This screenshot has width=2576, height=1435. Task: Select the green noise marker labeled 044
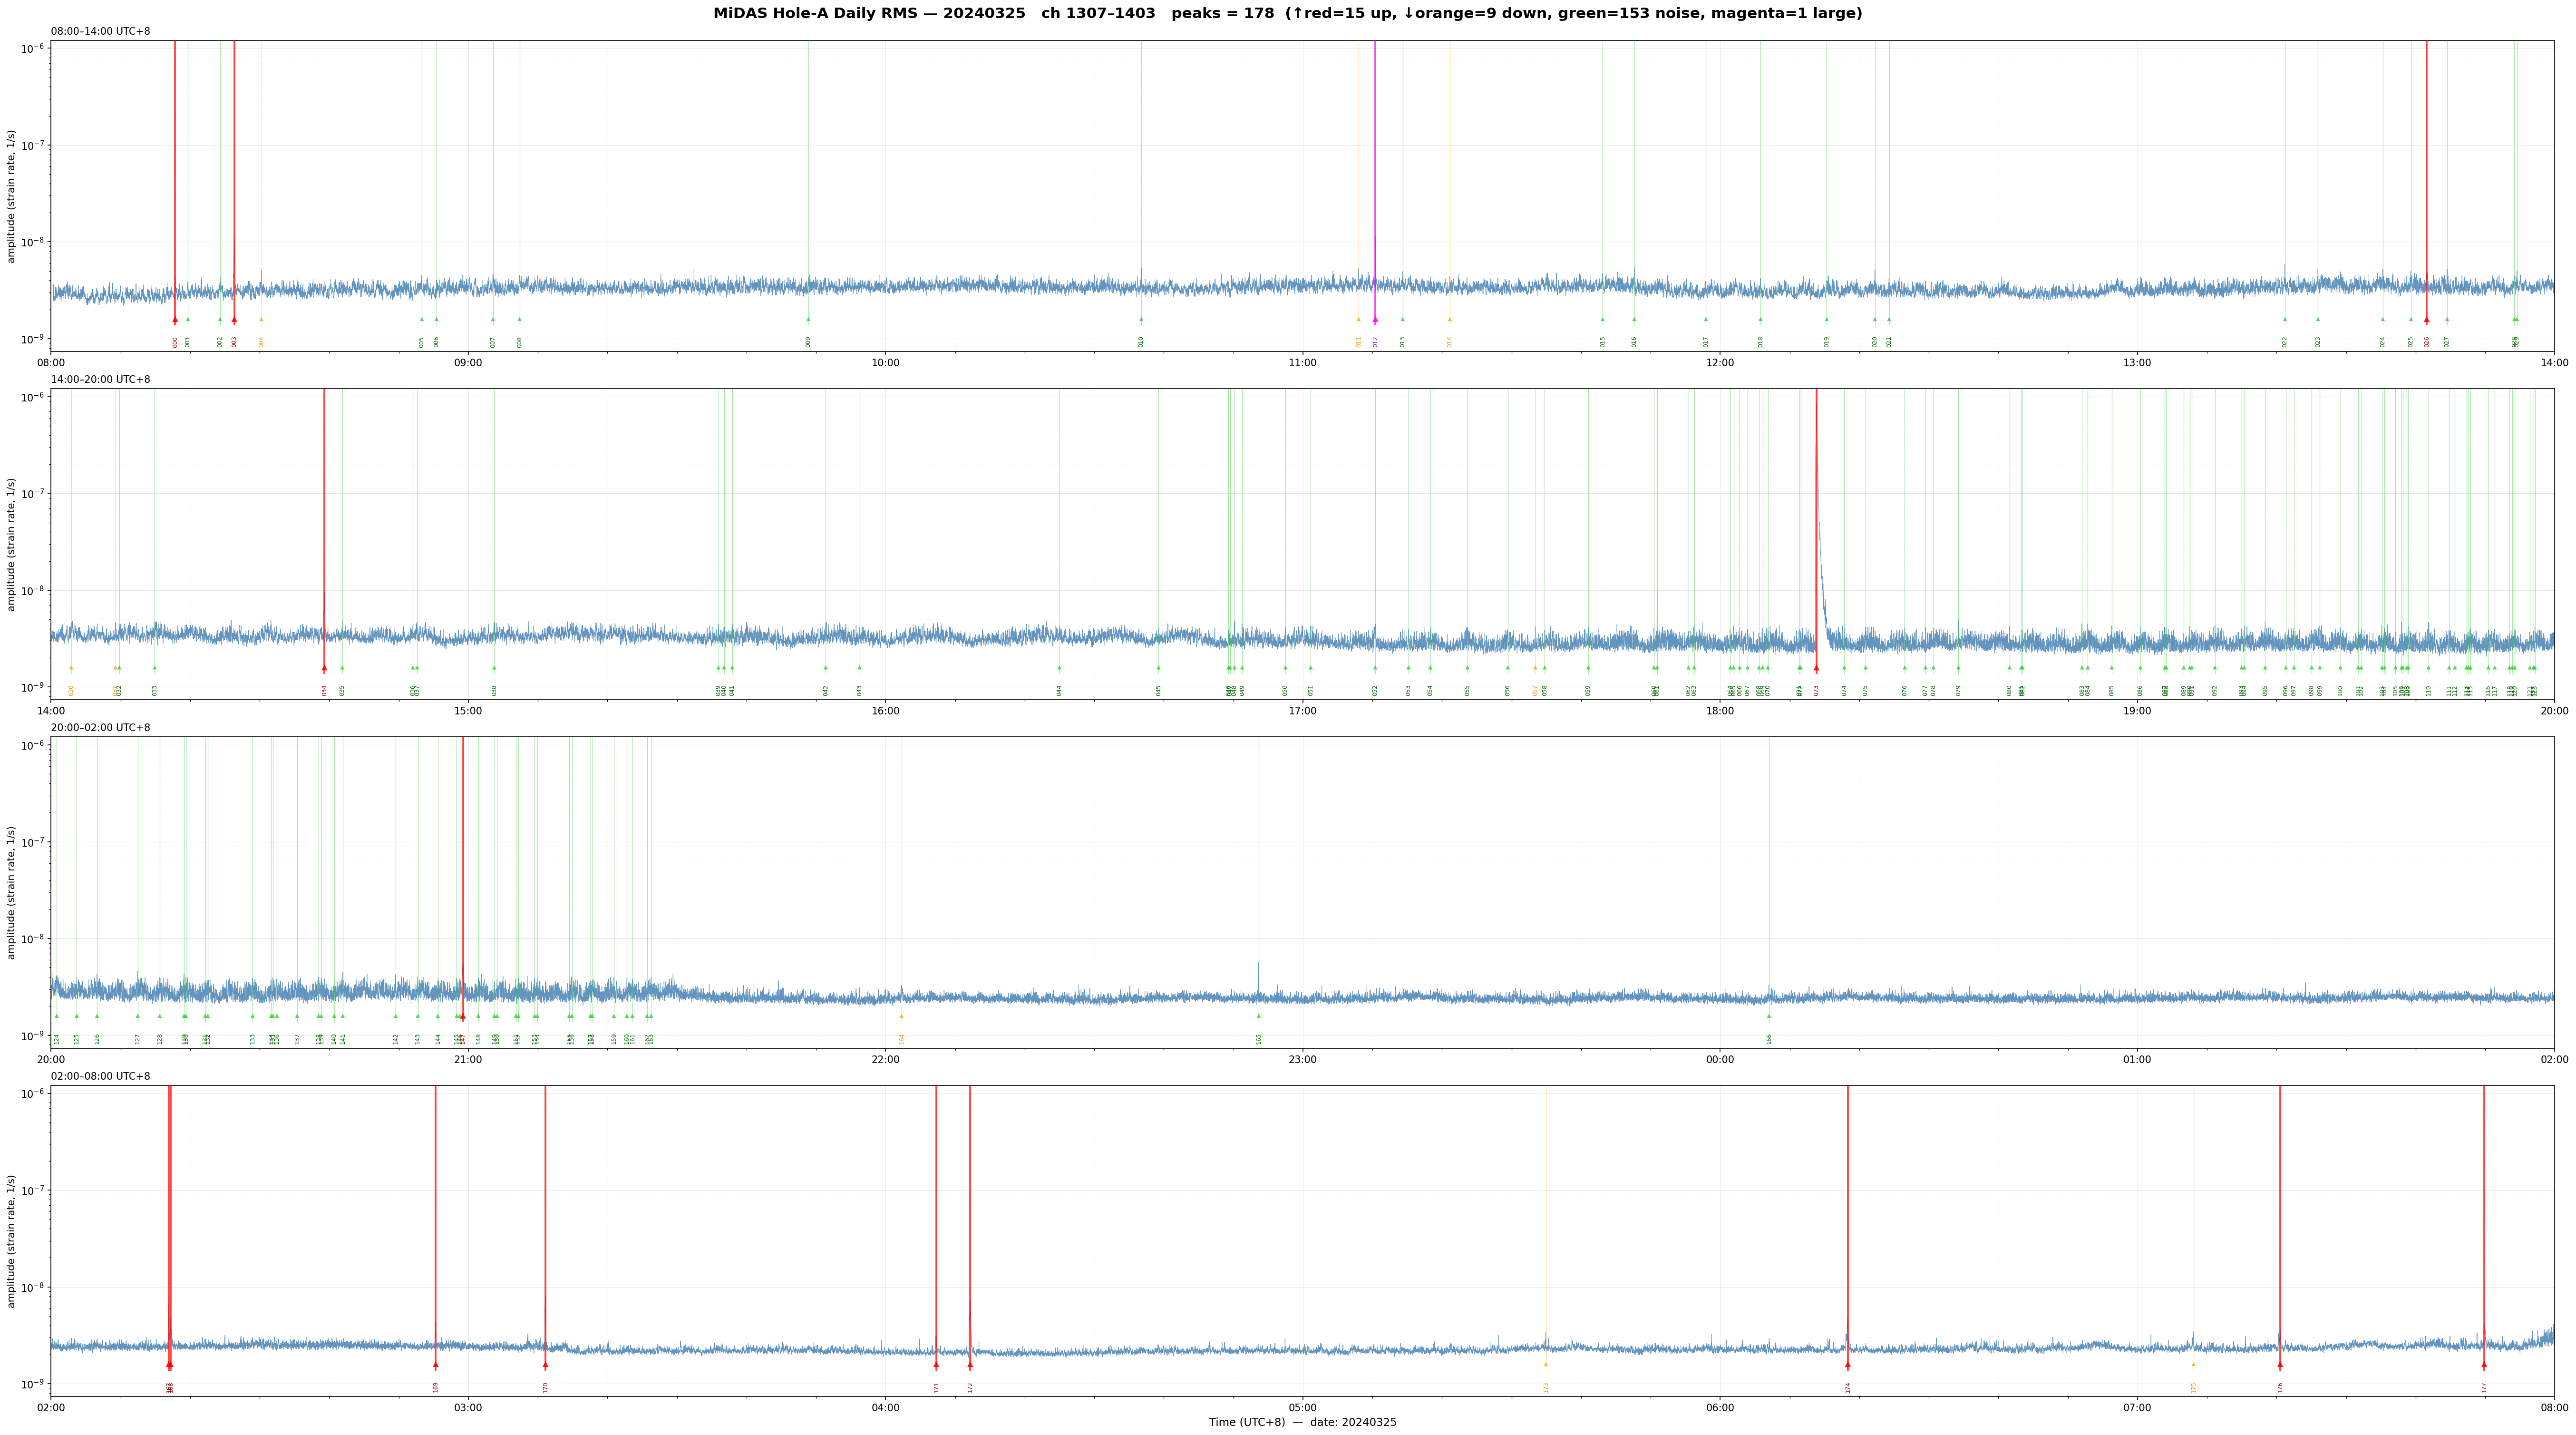(x=1059, y=668)
